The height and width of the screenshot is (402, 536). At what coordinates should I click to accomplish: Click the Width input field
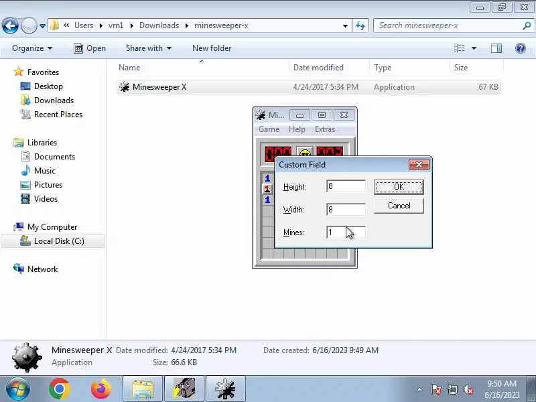point(346,210)
